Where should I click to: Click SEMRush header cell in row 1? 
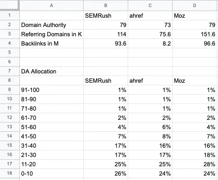106,15
